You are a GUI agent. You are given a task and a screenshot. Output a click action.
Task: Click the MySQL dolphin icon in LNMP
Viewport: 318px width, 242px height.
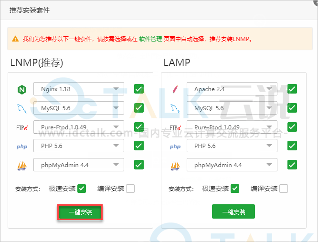pos(21,108)
